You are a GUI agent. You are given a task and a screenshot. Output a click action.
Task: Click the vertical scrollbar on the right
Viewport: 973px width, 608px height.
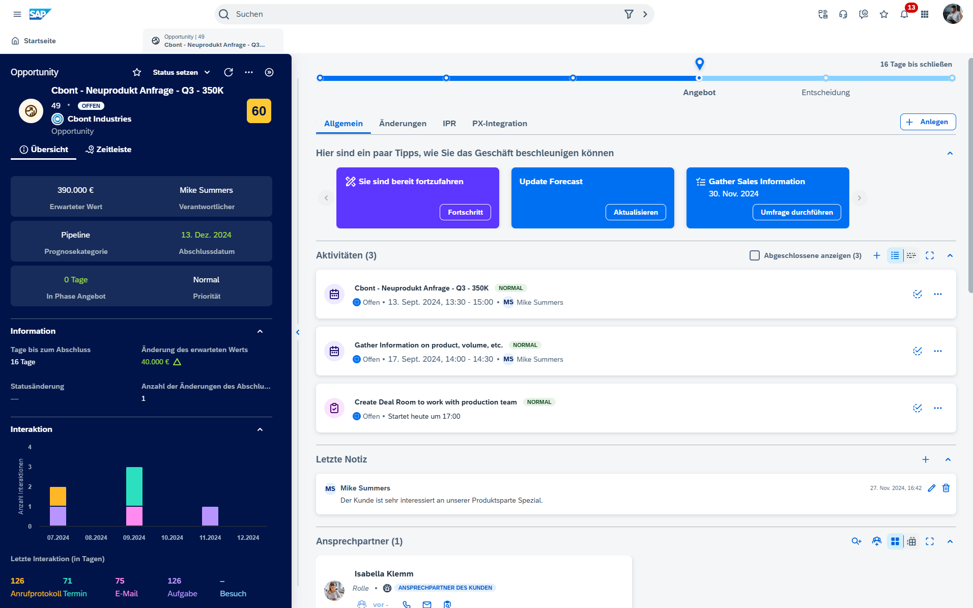[x=970, y=176]
